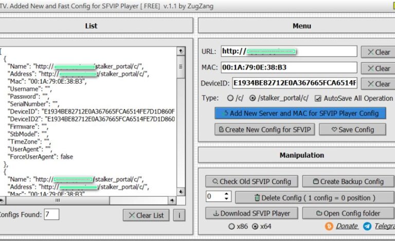Viewport: 395px width, 241px height.
Task: Choose x86 architecture radio button
Action: (x=231, y=227)
